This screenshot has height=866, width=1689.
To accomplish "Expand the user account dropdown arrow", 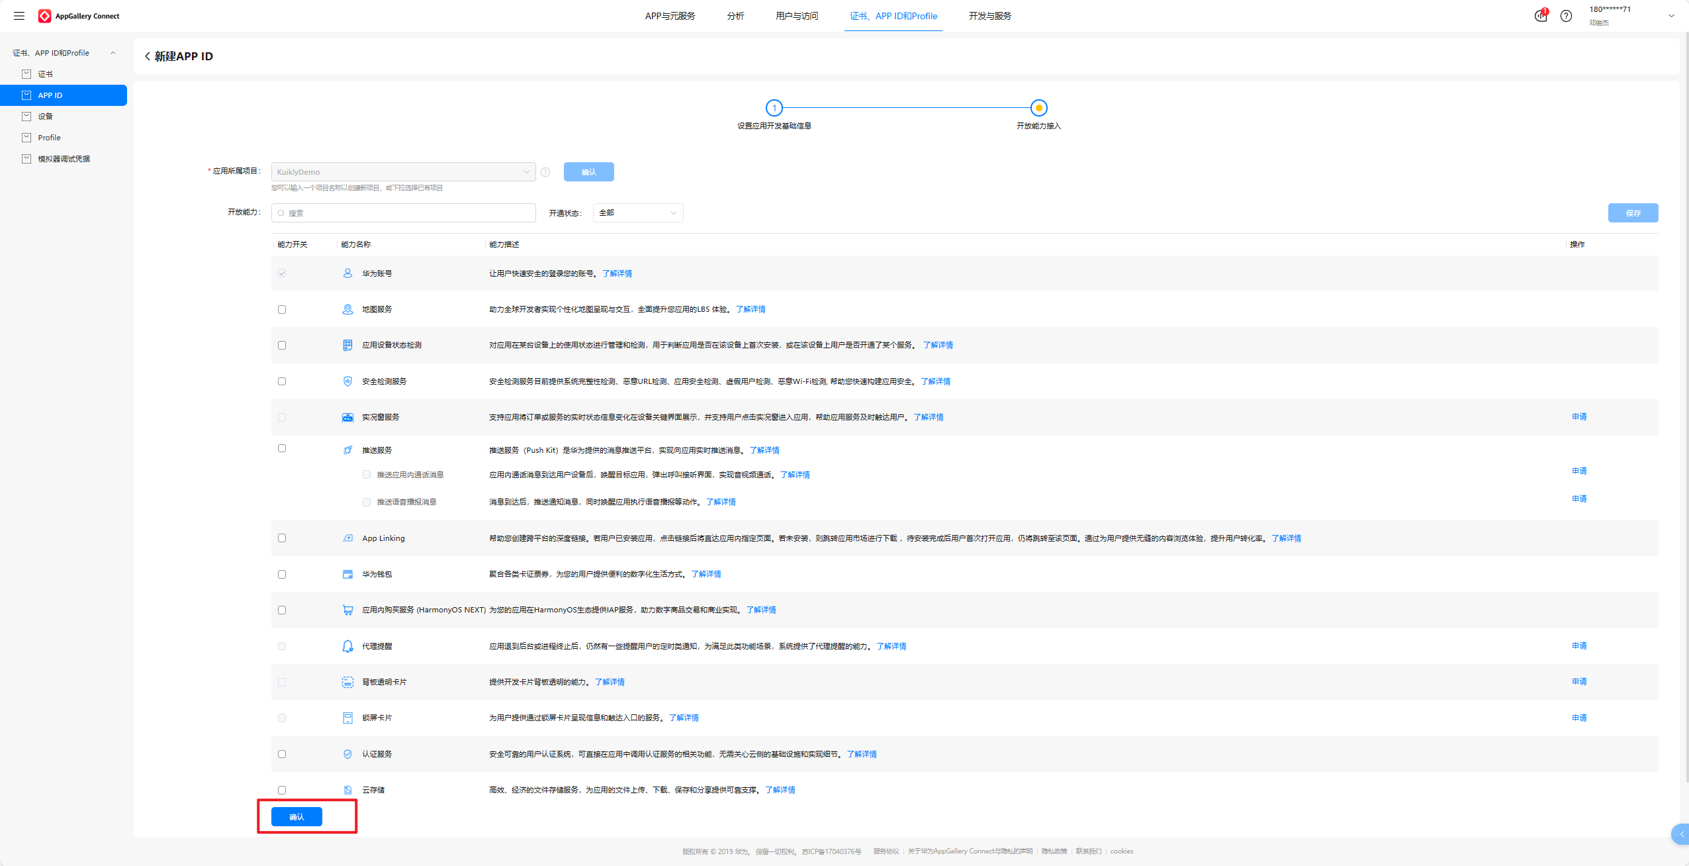I will pyautogui.click(x=1671, y=16).
